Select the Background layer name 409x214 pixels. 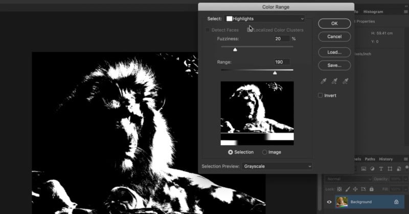coord(361,202)
